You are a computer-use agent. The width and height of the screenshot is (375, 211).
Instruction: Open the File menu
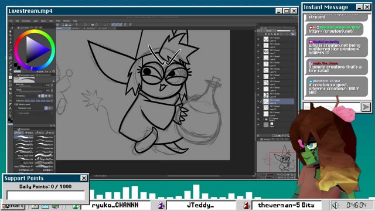tap(11, 21)
